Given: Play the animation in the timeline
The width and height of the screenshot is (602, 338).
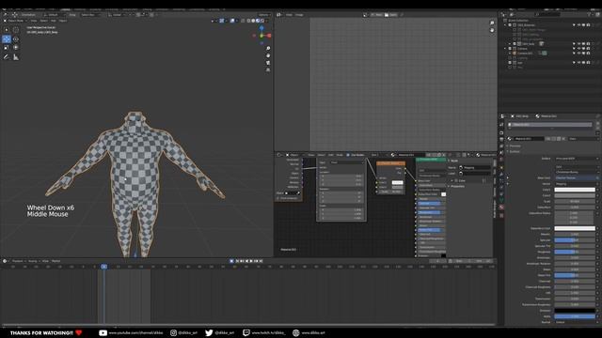Looking at the screenshot, I should pyautogui.click(x=251, y=261).
